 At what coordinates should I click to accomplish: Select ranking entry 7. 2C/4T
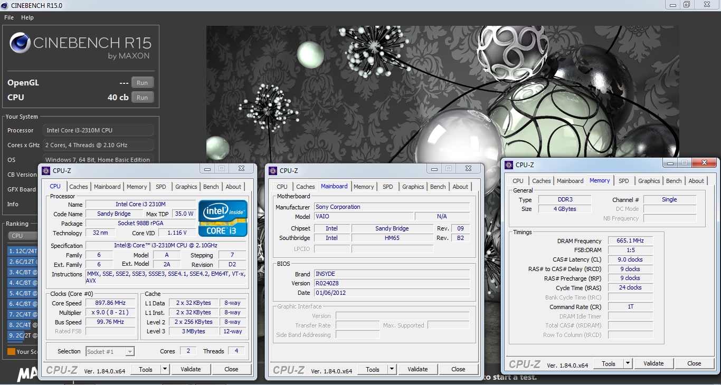(23, 314)
